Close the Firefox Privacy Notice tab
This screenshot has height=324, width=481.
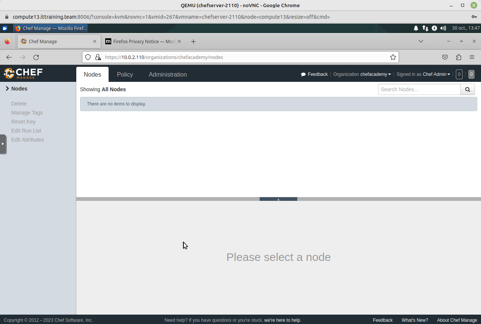pyautogui.click(x=179, y=41)
